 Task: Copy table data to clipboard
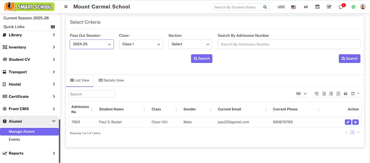[317, 94]
